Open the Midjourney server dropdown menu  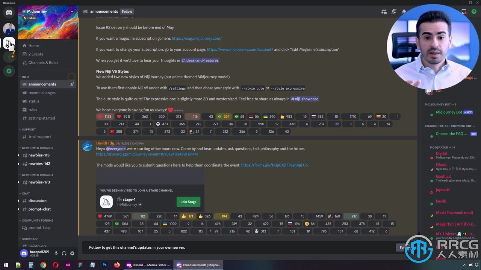72,12
